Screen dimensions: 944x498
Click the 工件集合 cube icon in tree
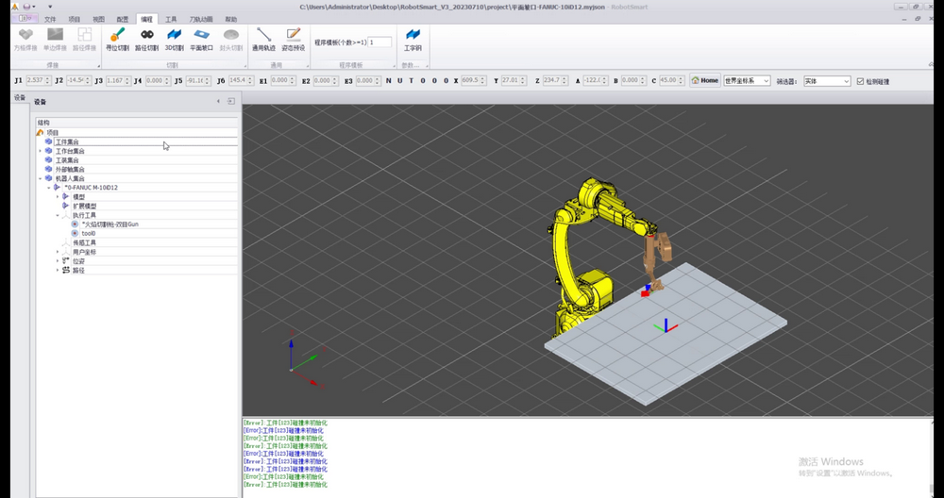click(x=48, y=141)
